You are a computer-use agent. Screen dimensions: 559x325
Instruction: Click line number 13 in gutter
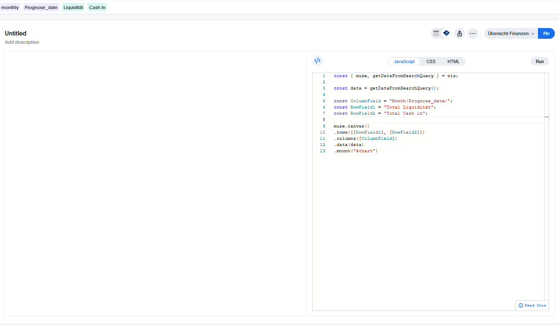tap(323, 151)
